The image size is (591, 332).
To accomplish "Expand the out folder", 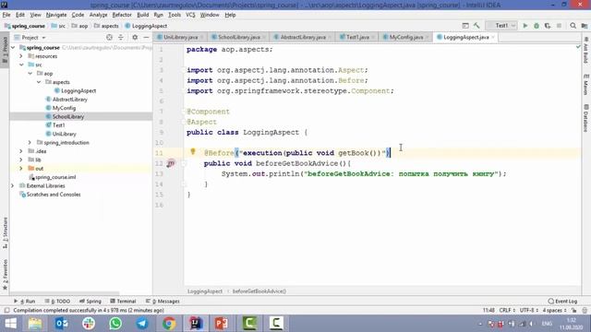I will click(21, 168).
